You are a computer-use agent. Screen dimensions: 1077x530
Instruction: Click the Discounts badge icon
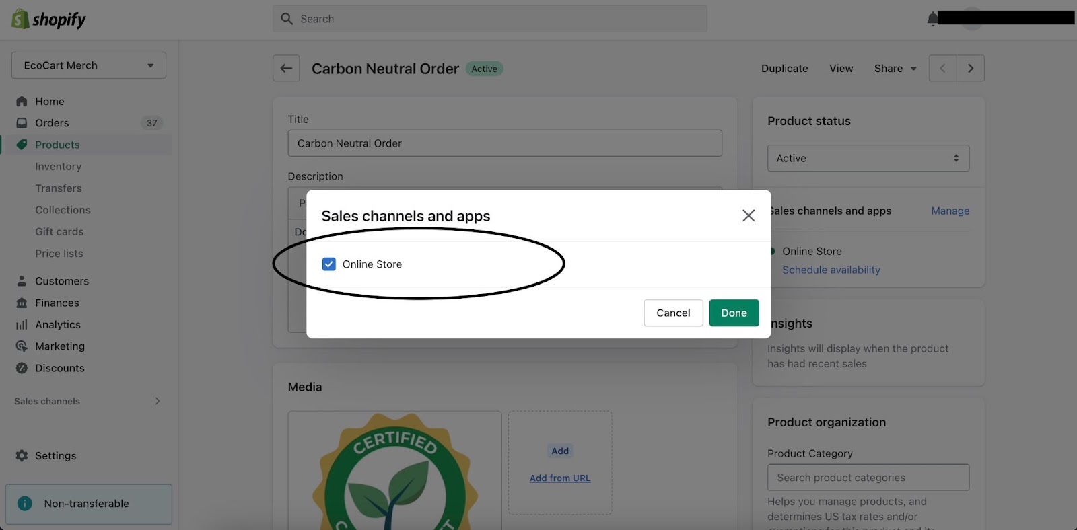pos(22,368)
